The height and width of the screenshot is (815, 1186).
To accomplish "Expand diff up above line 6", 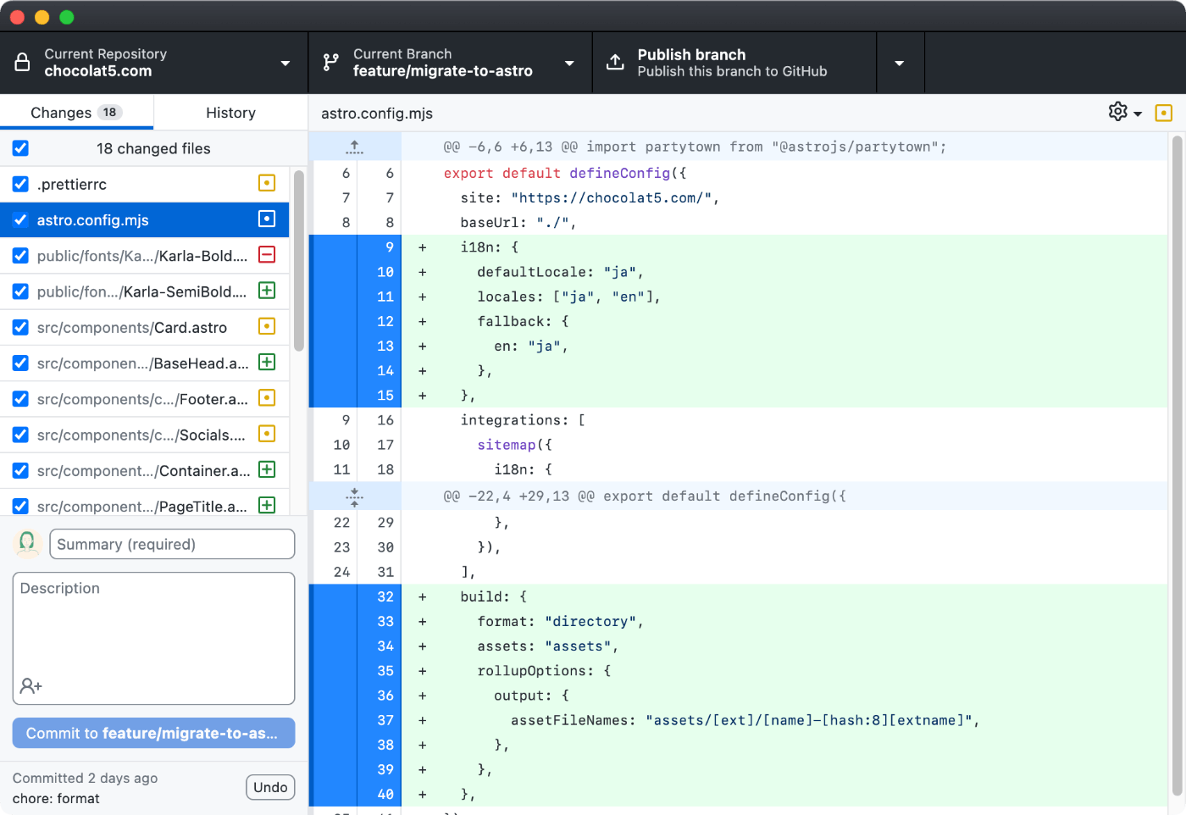I will tap(354, 147).
